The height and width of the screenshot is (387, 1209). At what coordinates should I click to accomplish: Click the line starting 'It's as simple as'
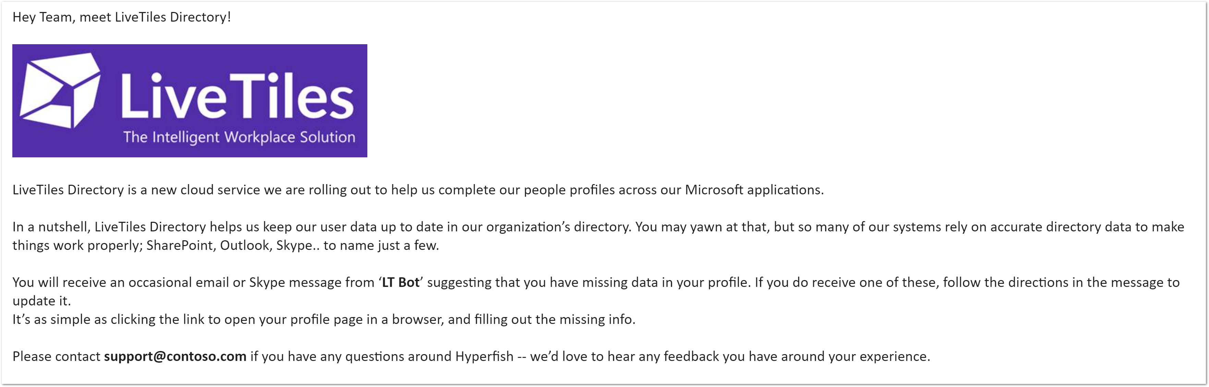(324, 319)
